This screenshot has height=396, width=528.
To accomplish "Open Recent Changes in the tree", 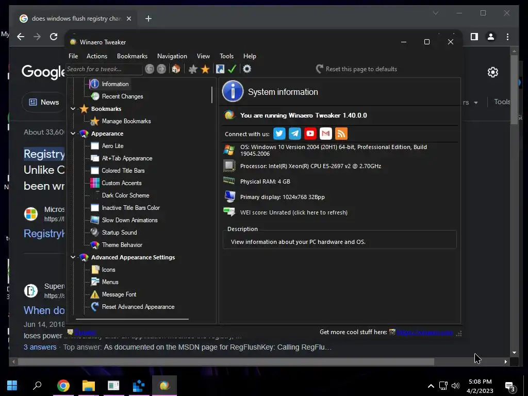I will (x=122, y=96).
